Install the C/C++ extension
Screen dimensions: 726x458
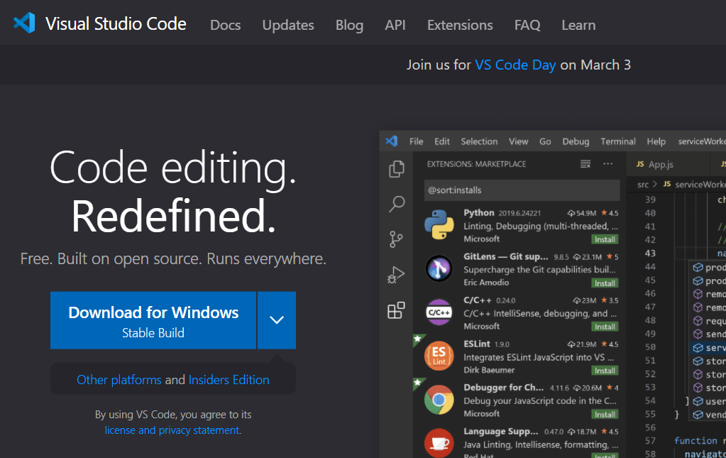[605, 327]
